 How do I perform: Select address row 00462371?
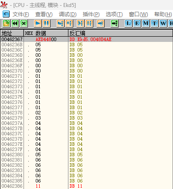[86, 76]
